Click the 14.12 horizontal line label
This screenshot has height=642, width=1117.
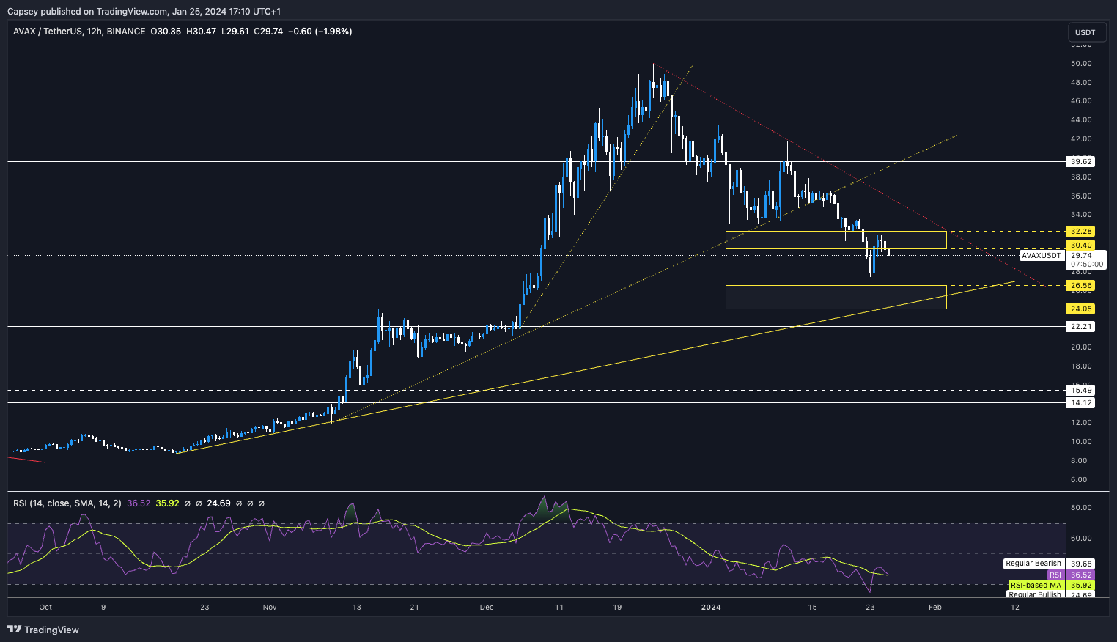point(1081,403)
